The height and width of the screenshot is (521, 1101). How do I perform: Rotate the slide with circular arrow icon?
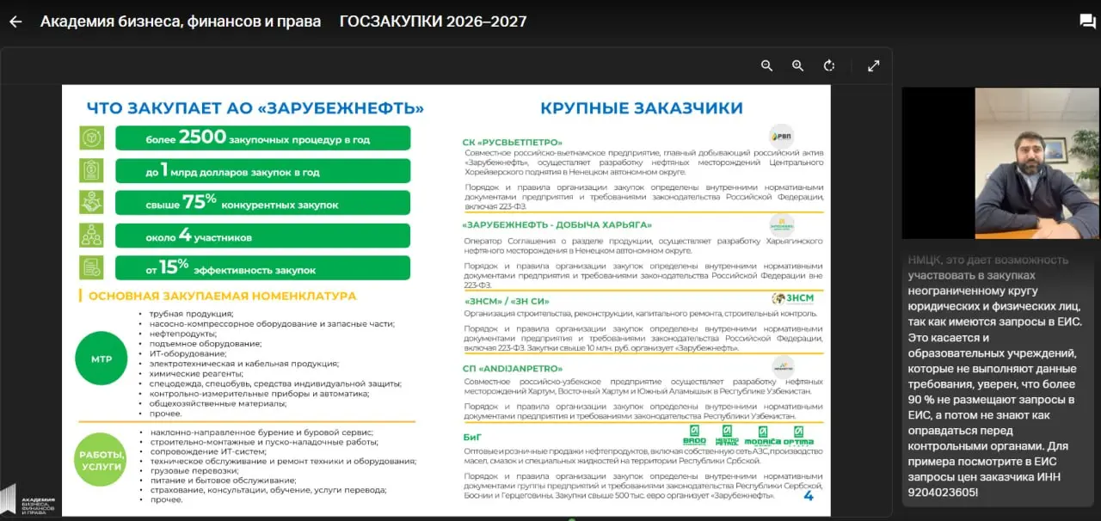coord(829,65)
